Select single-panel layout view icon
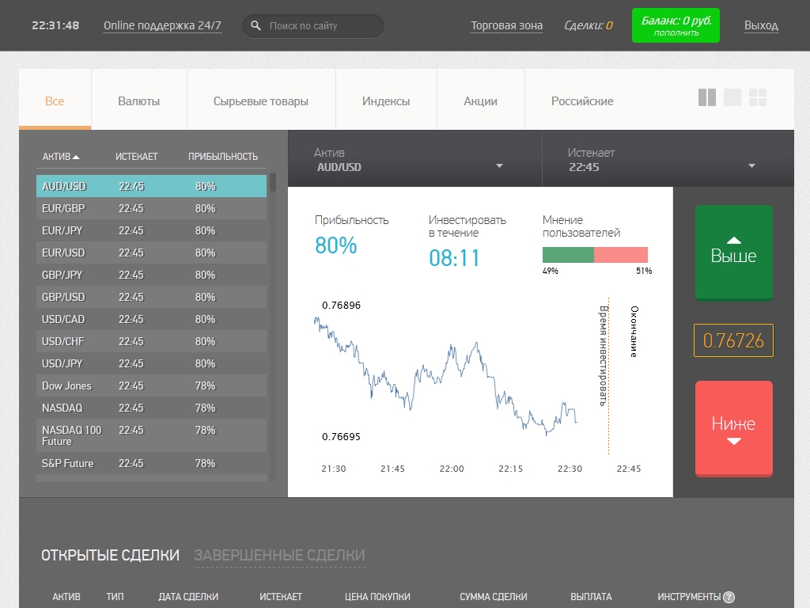This screenshot has width=810, height=608. click(732, 97)
